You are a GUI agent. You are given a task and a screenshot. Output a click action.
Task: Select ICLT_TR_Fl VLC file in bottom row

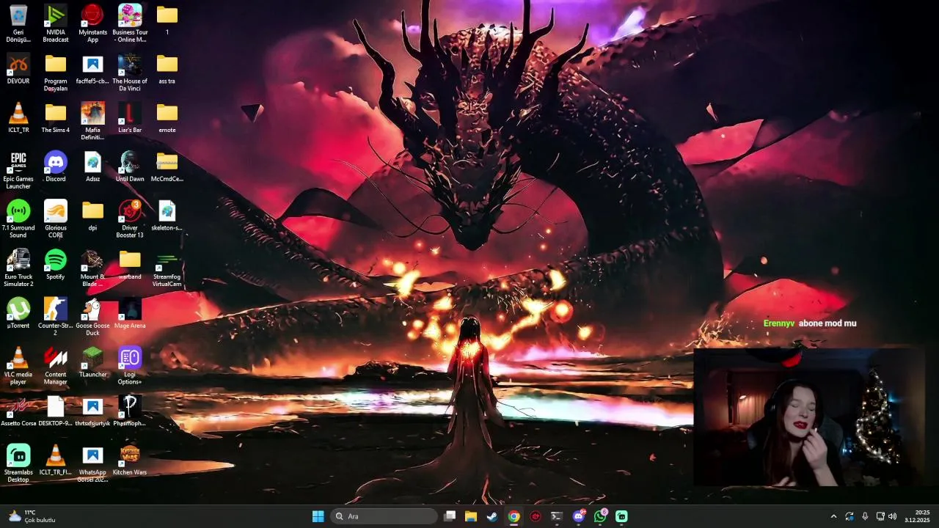tap(56, 460)
